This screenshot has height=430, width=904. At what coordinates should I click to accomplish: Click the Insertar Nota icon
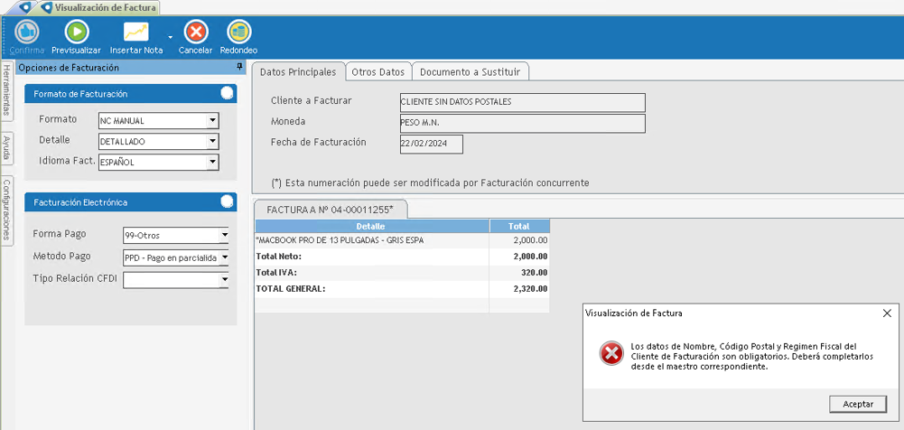pyautogui.click(x=136, y=32)
